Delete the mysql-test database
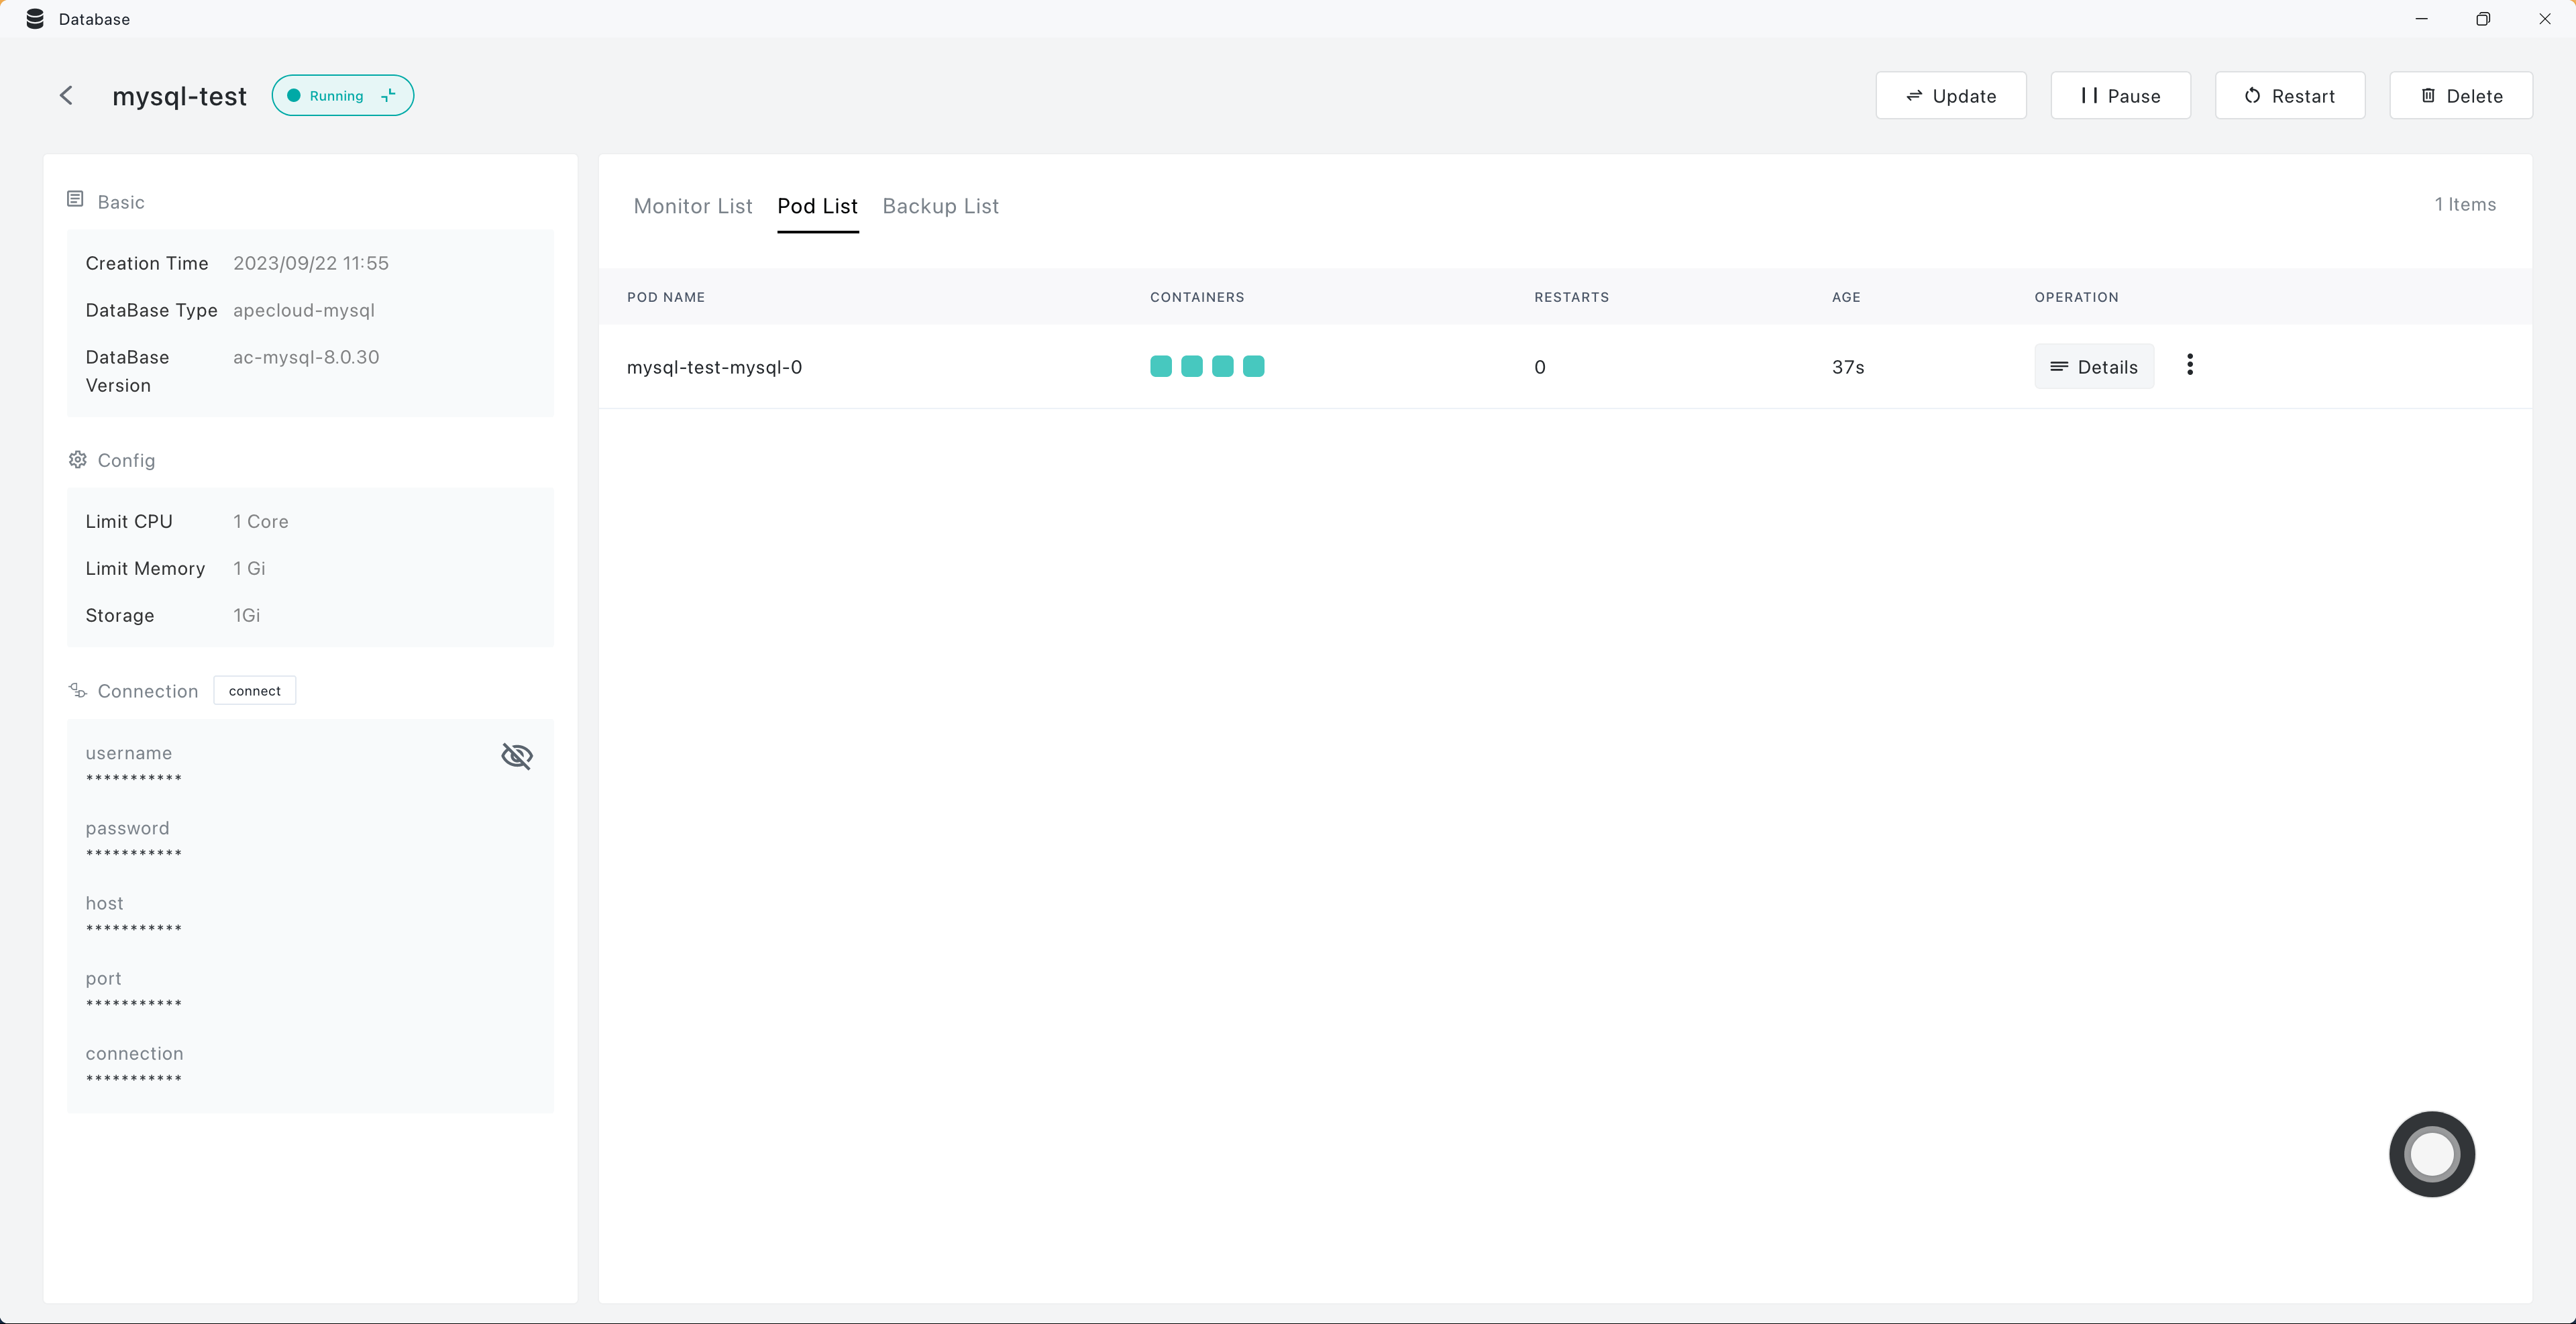The height and width of the screenshot is (1324, 2576). [x=2460, y=96]
